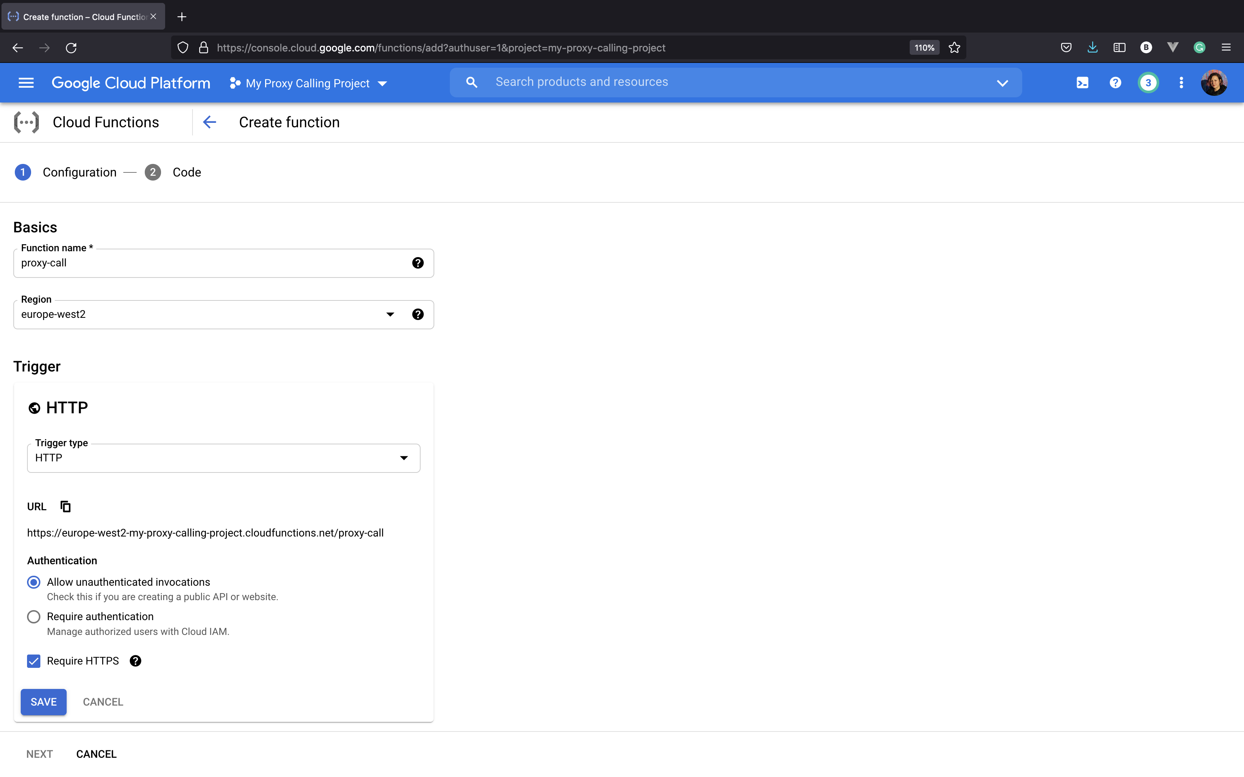Toggle the browser sidebar icon
1244x777 pixels.
pyautogui.click(x=1120, y=48)
